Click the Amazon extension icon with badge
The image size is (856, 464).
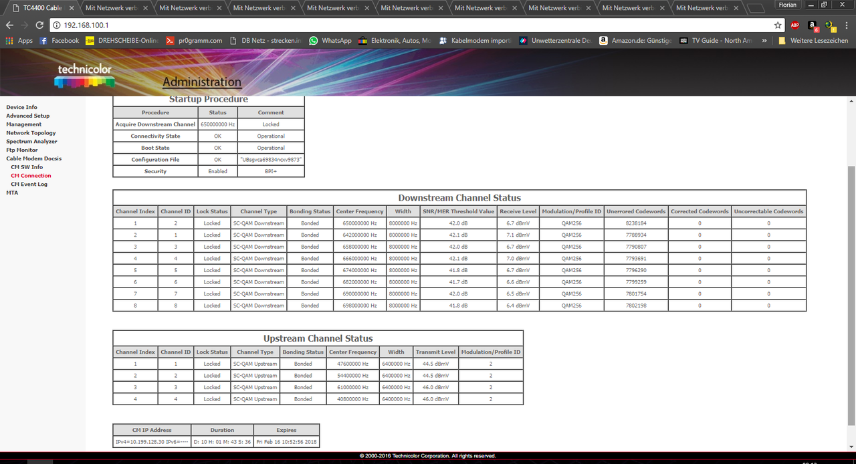tap(812, 25)
